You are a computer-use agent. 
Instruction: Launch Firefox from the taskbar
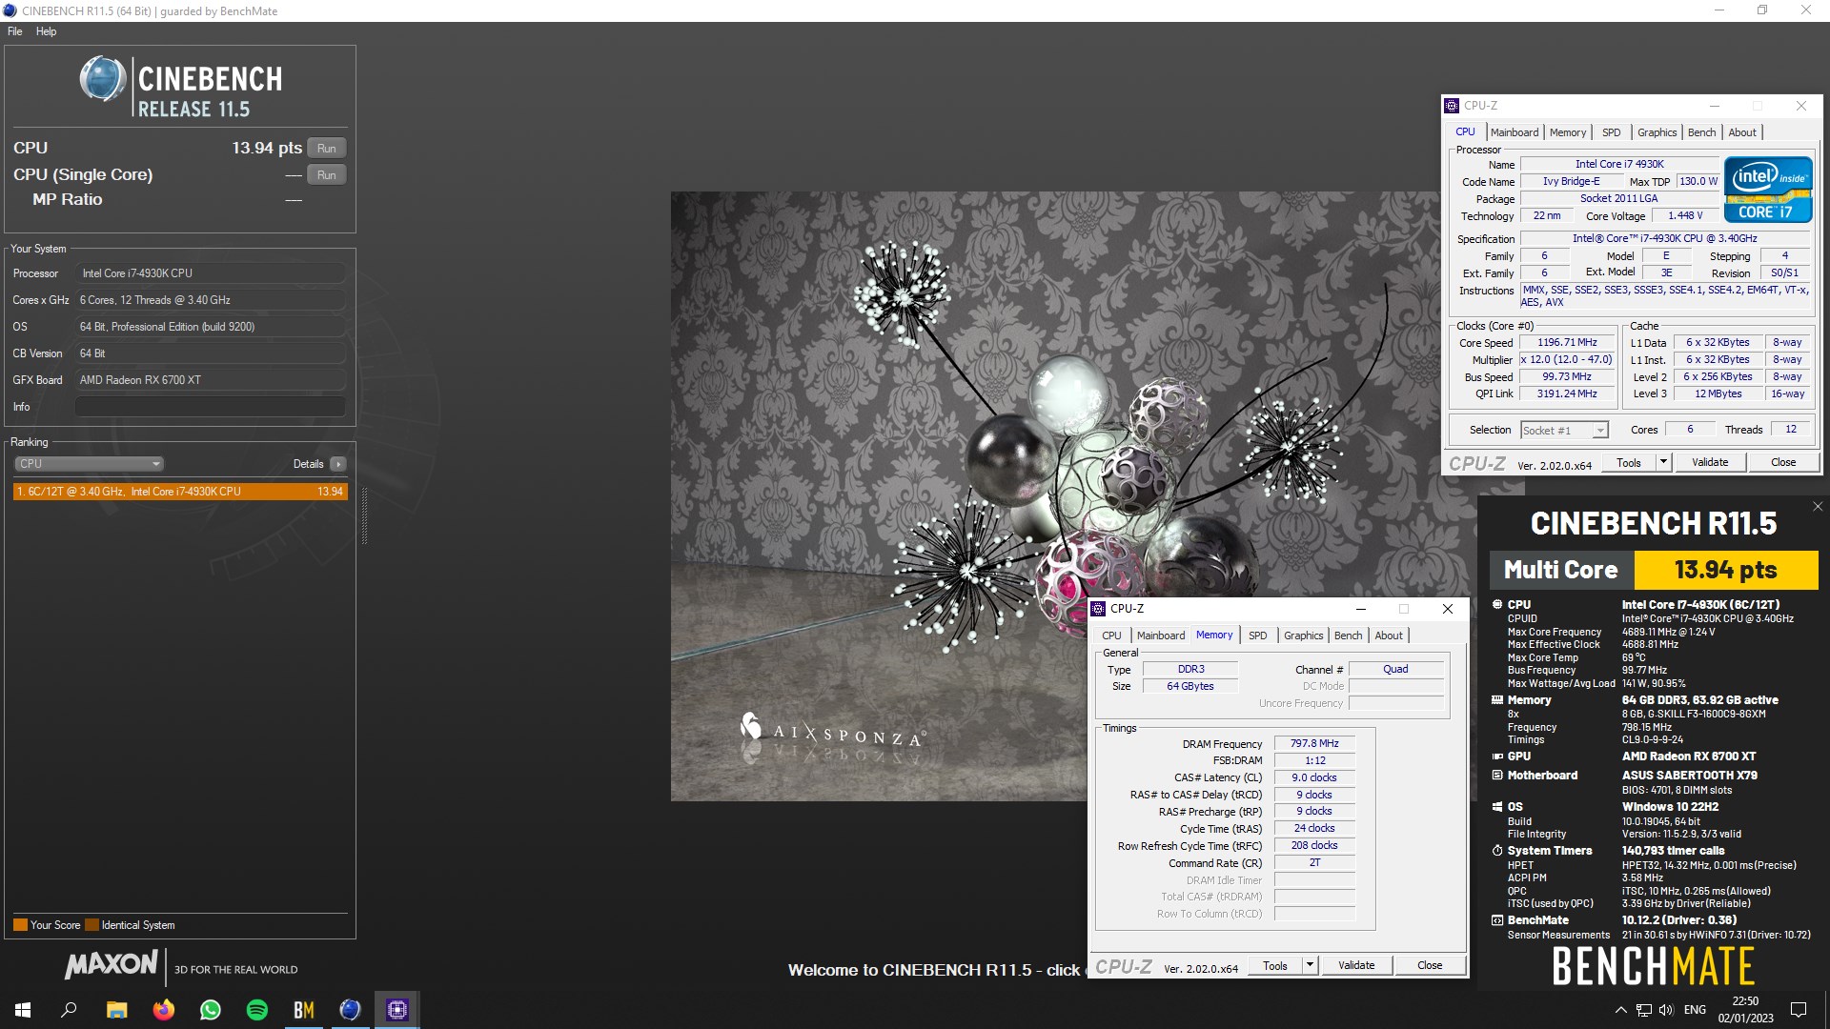pyautogui.click(x=164, y=1010)
